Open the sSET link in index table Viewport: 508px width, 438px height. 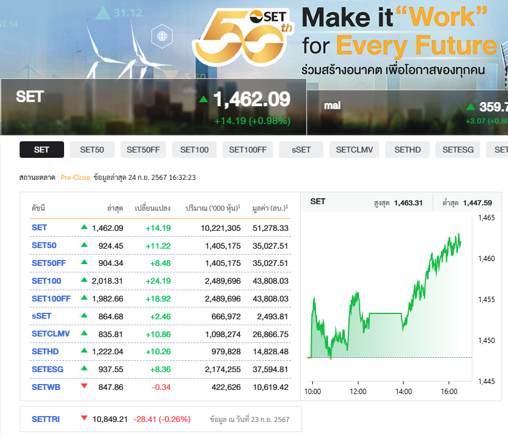42,316
